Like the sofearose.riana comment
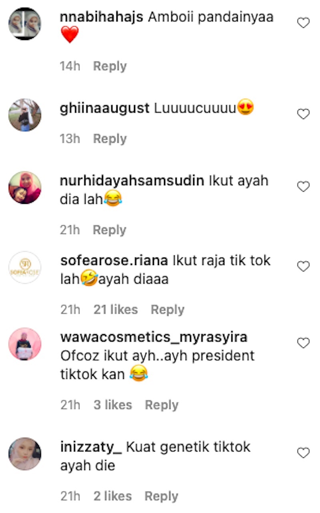320x513 pixels. point(304,266)
